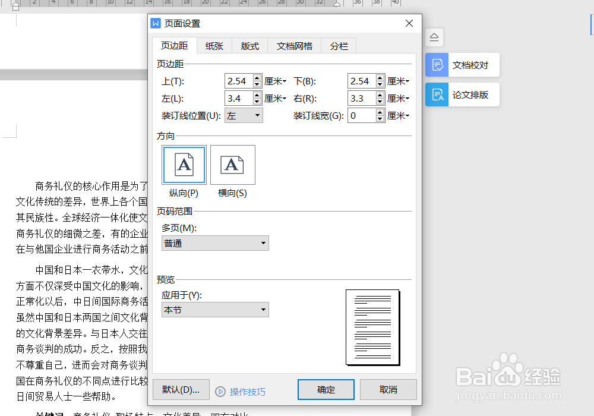Expand the 多页 dropdown showing 普通
The image size is (594, 416).
point(215,242)
